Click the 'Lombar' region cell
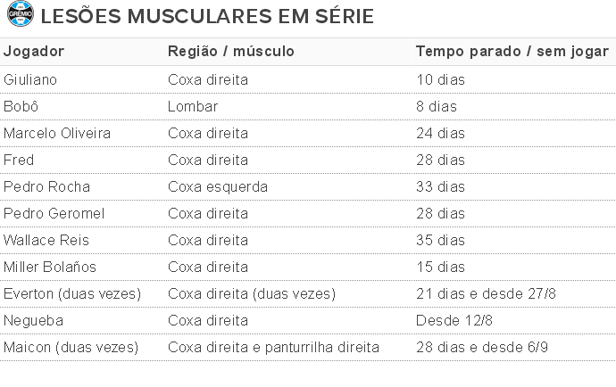The height and width of the screenshot is (387, 616). (193, 106)
